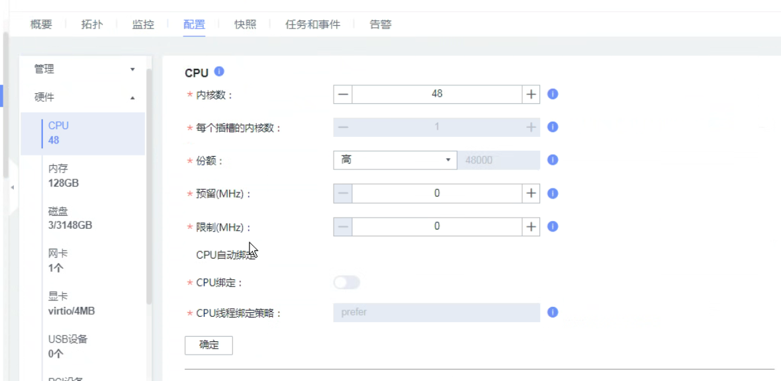Viewport: 781px width, 381px height.
Task: Expand the 管理 sidebar section
Action: click(83, 69)
